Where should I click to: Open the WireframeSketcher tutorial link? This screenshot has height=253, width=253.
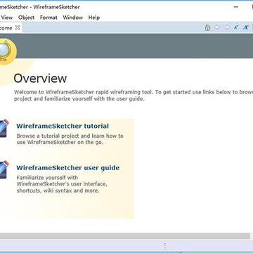[x=63, y=126]
